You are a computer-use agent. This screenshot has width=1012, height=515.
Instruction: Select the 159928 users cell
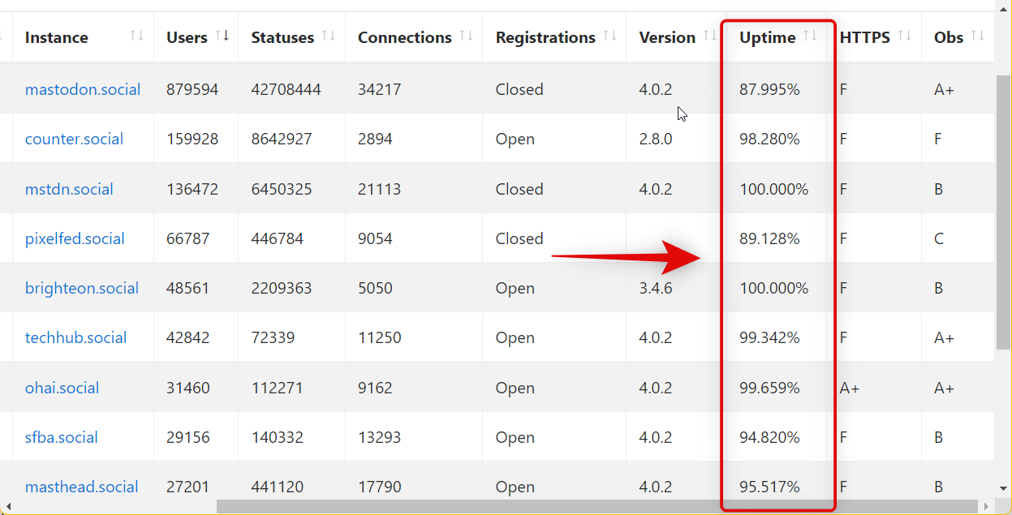[x=192, y=139]
